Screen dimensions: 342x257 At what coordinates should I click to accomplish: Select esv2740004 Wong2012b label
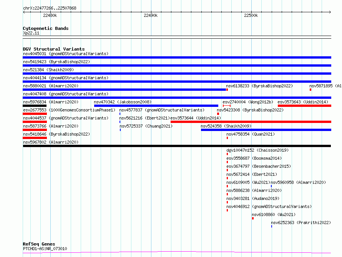tap(248, 102)
